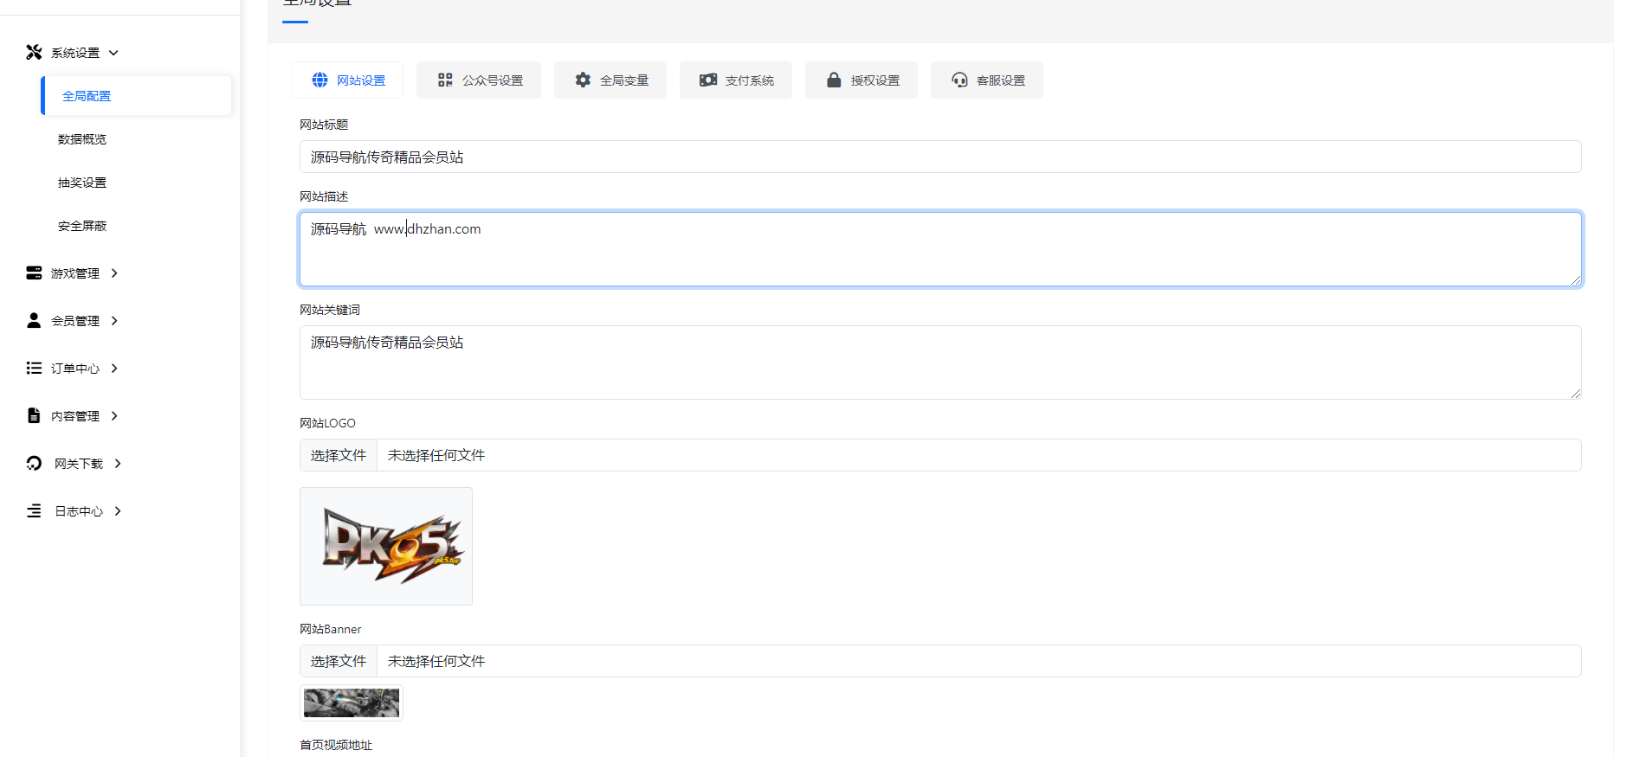Click the list icon beside 订单中心
This screenshot has width=1633, height=757.
click(34, 369)
